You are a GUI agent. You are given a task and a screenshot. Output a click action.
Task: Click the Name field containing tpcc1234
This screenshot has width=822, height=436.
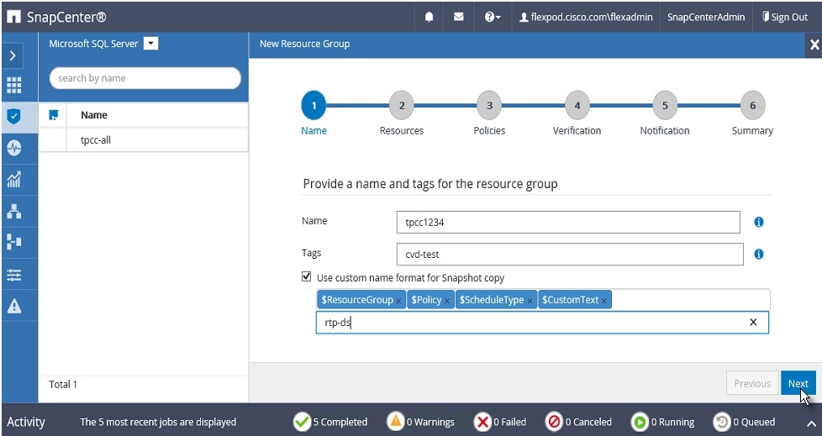click(x=568, y=222)
